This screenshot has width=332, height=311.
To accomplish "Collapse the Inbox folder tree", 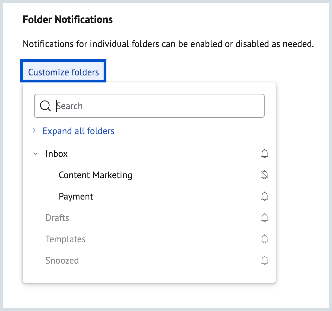I will (x=36, y=153).
